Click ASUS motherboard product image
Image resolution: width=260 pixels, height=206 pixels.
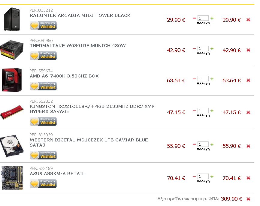[12, 177]
